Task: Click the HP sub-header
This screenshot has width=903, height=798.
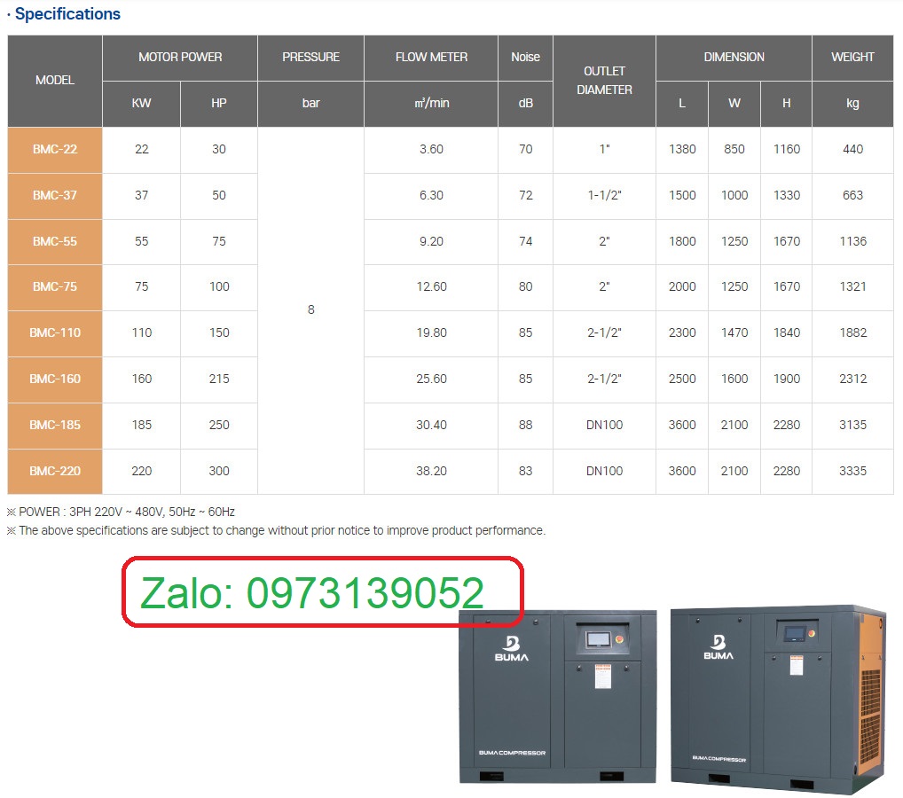Action: pyautogui.click(x=219, y=103)
